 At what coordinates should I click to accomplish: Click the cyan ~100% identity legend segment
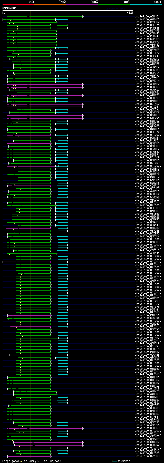pyautogui.click(x=146, y=5)
